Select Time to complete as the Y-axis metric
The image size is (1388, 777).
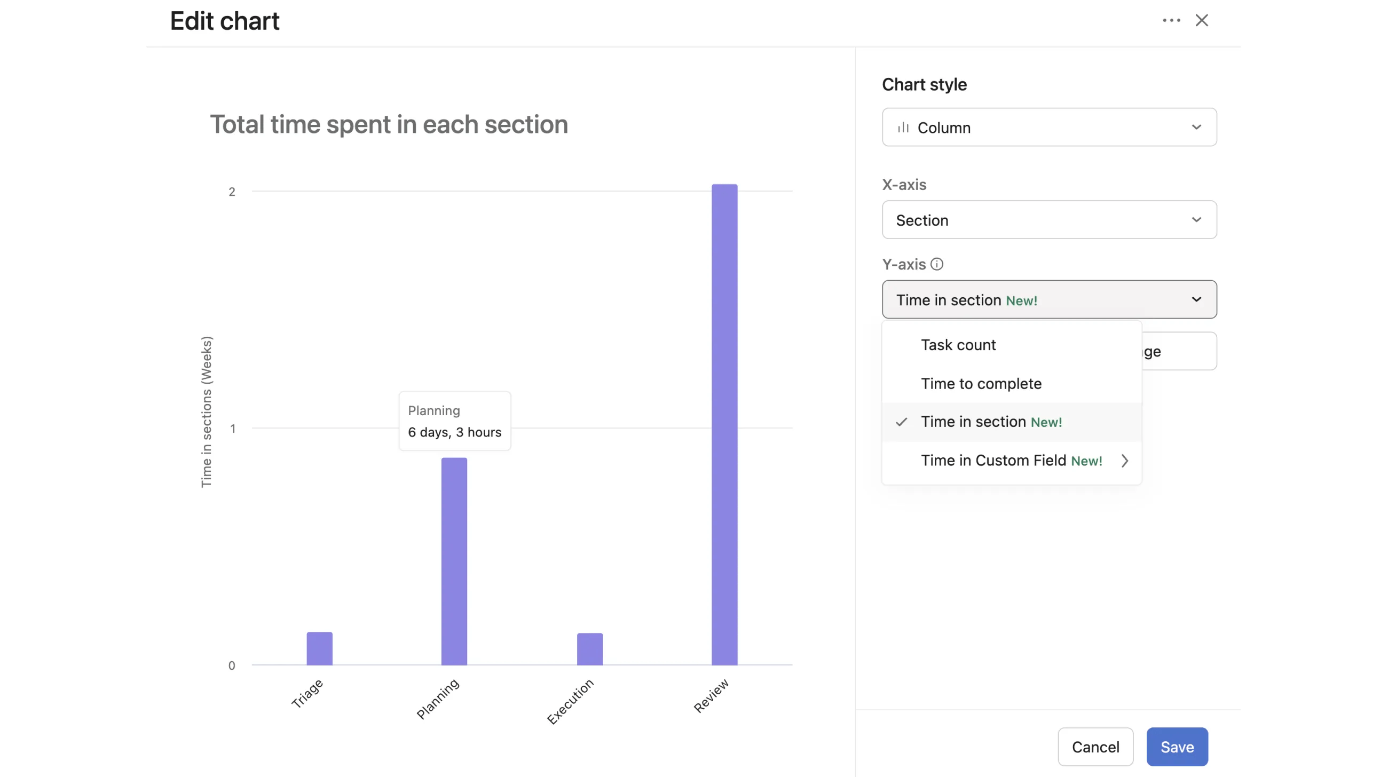coord(981,383)
